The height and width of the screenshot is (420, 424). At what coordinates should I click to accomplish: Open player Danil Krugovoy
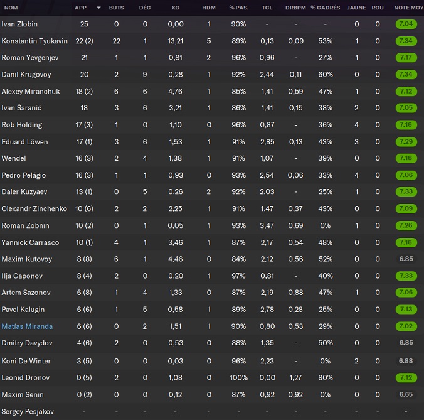(x=26, y=75)
